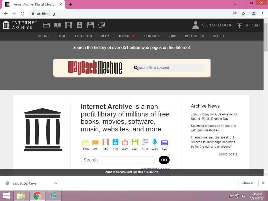268x201 pixels.
Task: Open a new browser tab
Action: (71, 4)
